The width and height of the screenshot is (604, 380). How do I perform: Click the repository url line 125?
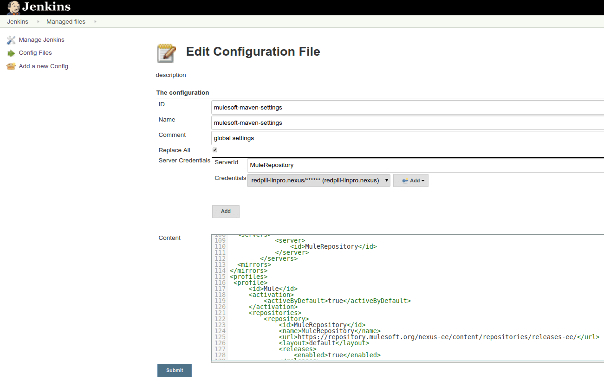[439, 337]
